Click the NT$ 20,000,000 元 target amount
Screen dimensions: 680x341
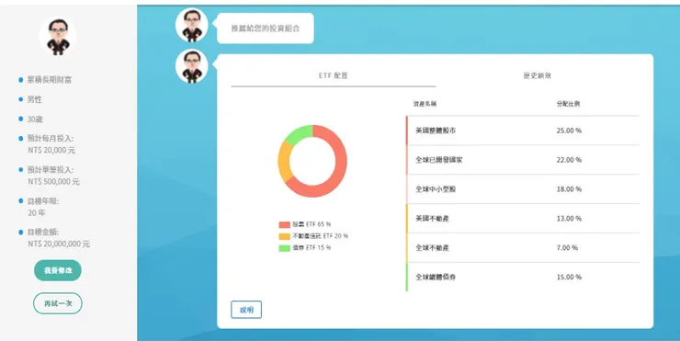[59, 244]
